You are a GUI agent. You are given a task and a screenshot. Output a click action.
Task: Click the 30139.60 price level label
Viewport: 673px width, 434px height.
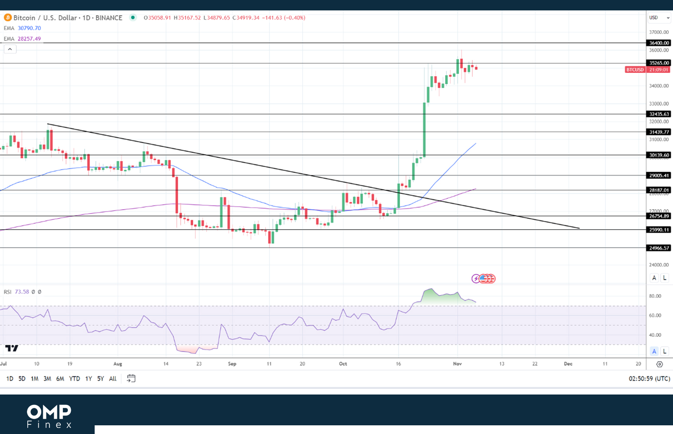659,155
